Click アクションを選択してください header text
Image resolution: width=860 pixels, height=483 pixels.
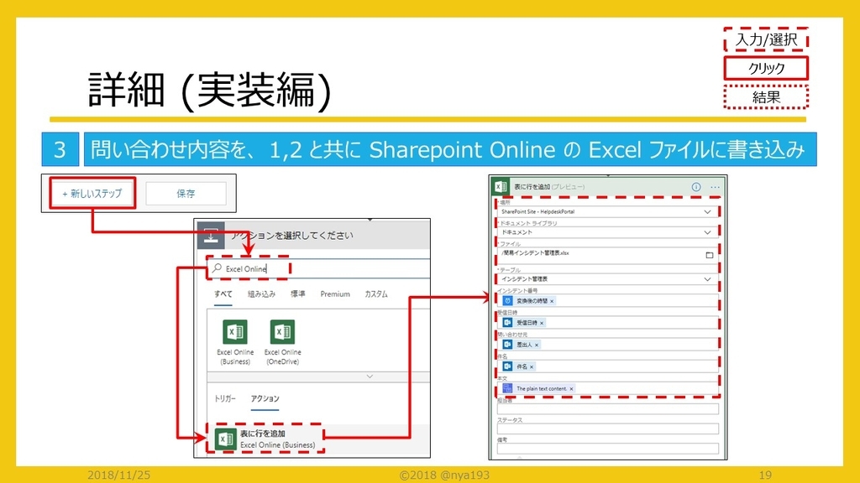291,236
